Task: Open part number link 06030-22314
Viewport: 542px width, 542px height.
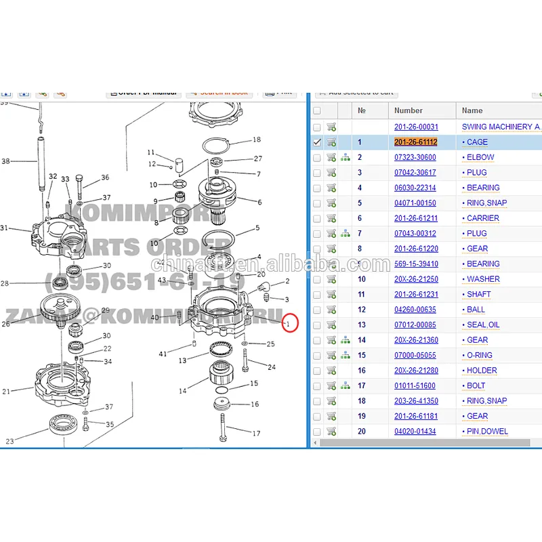Action: coord(415,188)
